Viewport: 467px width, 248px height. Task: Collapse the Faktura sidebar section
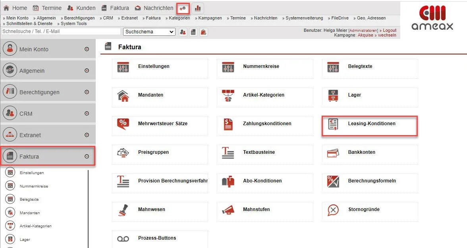(x=87, y=157)
